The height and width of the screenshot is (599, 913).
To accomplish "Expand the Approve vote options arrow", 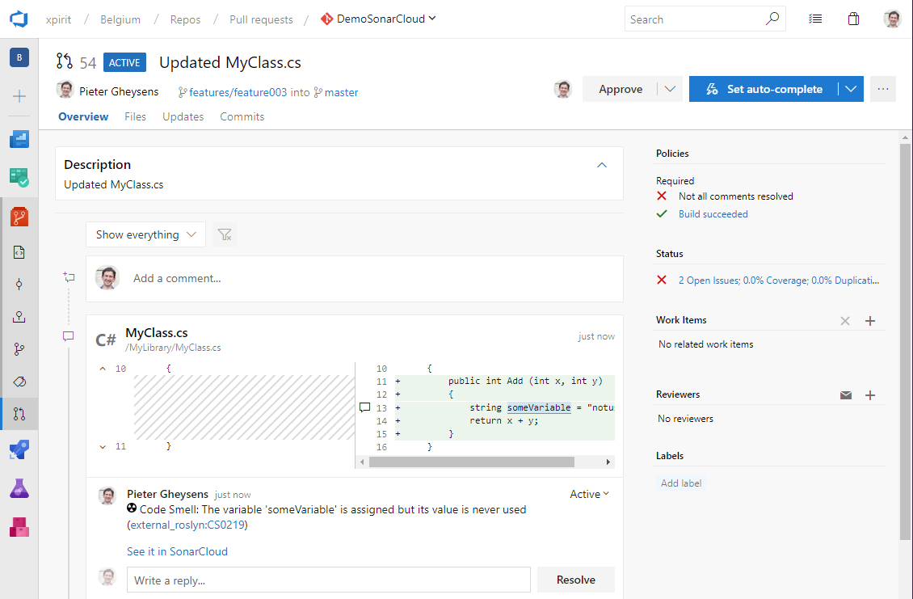I will coord(670,89).
